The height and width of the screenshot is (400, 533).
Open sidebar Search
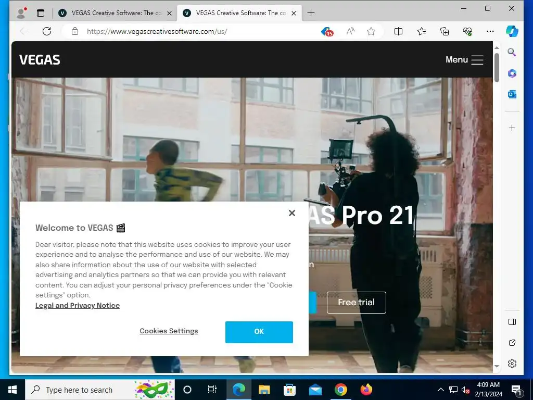(512, 52)
